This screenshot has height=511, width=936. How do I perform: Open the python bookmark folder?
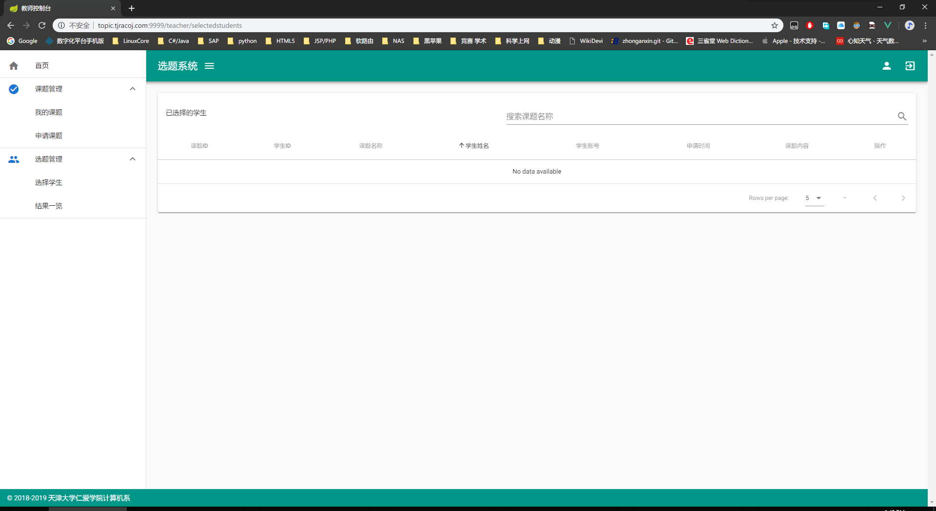point(242,41)
